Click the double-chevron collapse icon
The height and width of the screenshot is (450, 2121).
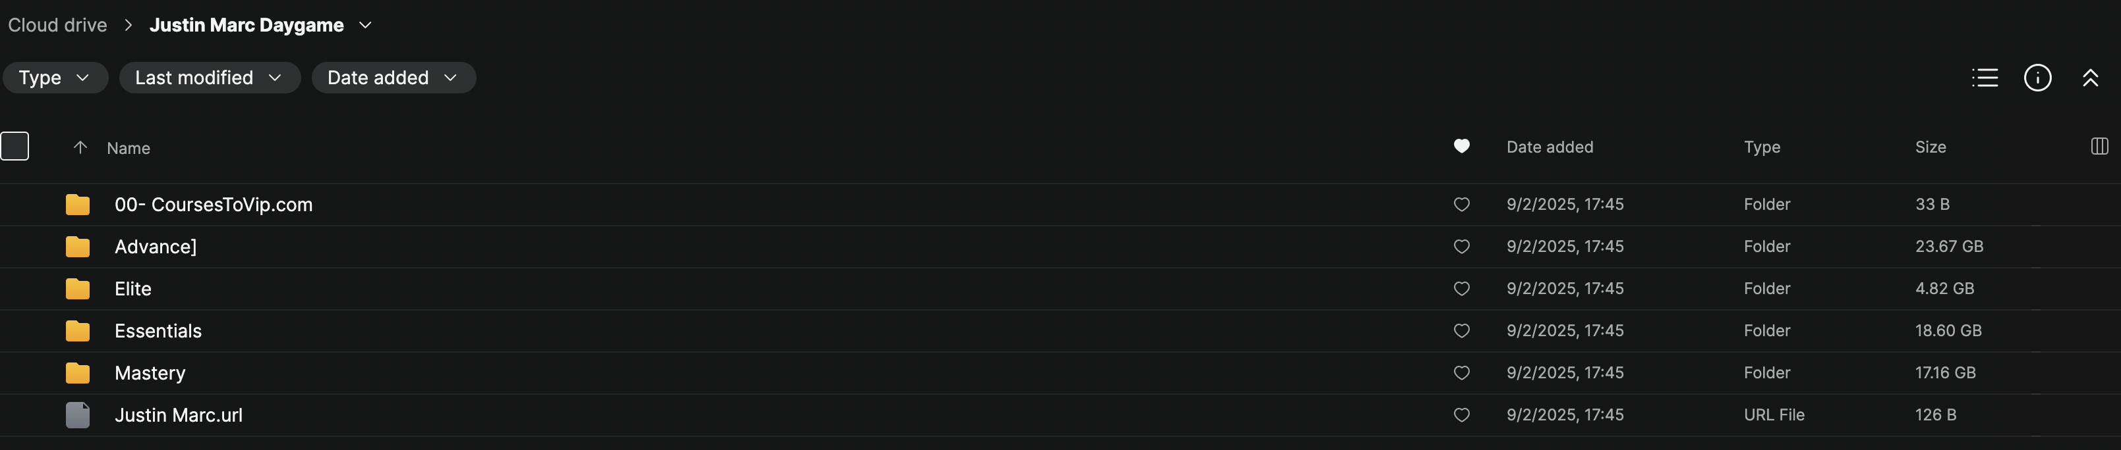coord(2090,77)
